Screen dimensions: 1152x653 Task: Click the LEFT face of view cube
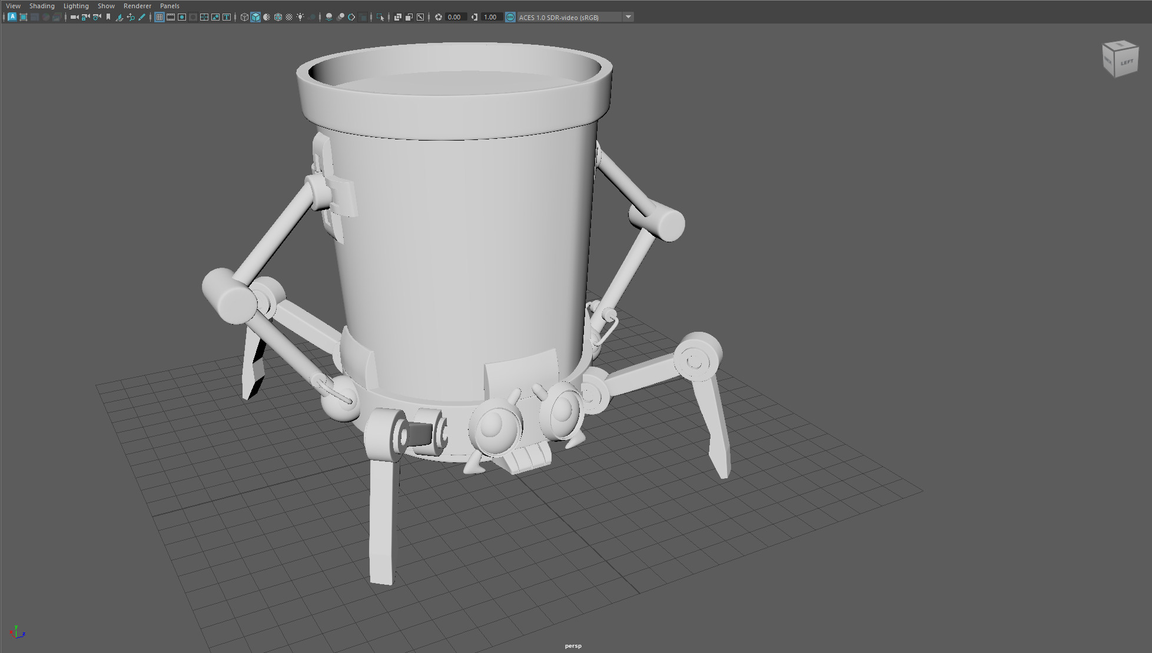pos(1126,62)
